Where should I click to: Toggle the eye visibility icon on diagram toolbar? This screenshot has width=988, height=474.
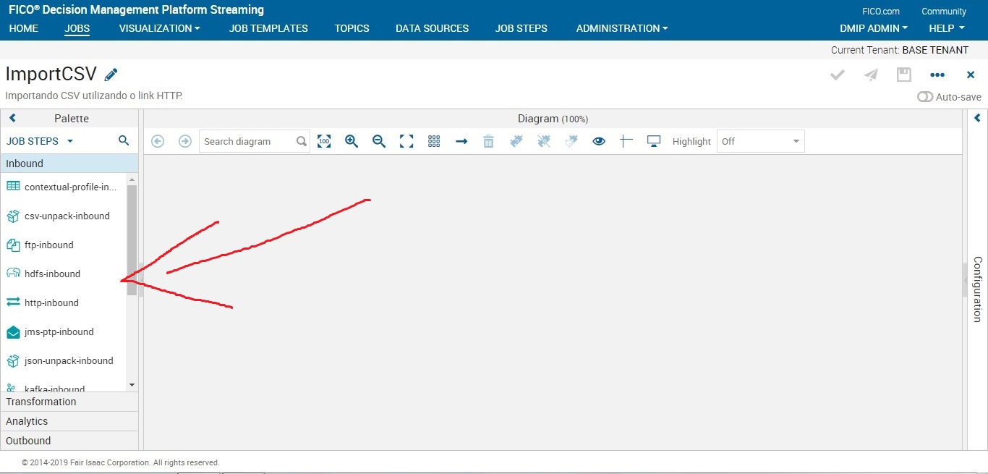coord(599,141)
